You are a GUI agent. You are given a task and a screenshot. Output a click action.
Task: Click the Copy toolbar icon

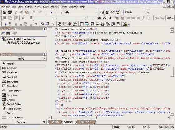click(21, 12)
